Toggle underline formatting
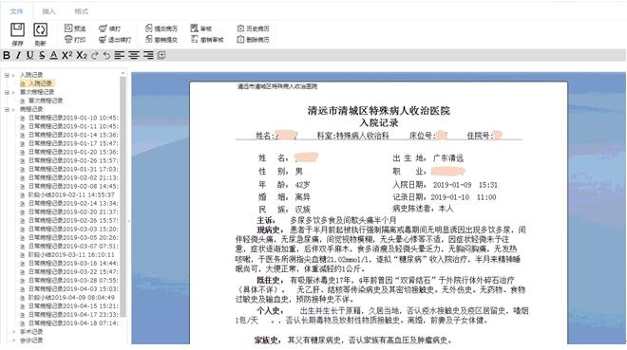Image resolution: width=627 pixels, height=350 pixels. [x=30, y=55]
